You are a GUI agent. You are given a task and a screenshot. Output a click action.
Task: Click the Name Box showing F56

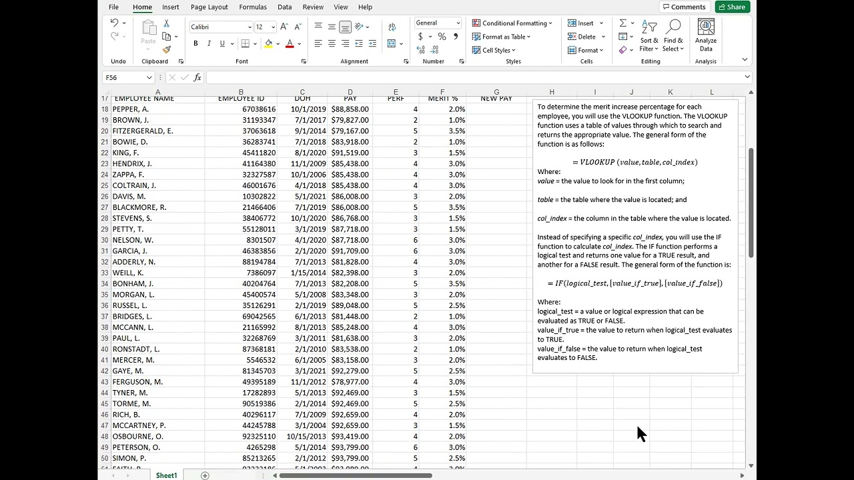click(x=124, y=77)
